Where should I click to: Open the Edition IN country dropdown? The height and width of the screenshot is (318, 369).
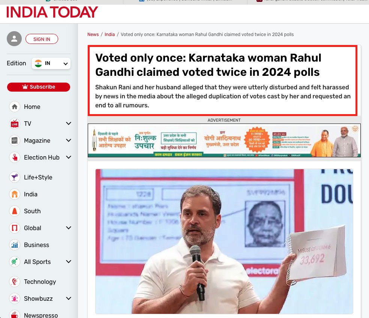tap(51, 63)
